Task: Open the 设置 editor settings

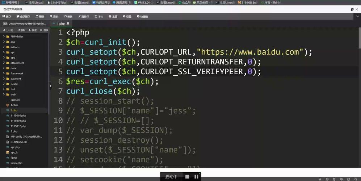Action: tap(127, 16)
